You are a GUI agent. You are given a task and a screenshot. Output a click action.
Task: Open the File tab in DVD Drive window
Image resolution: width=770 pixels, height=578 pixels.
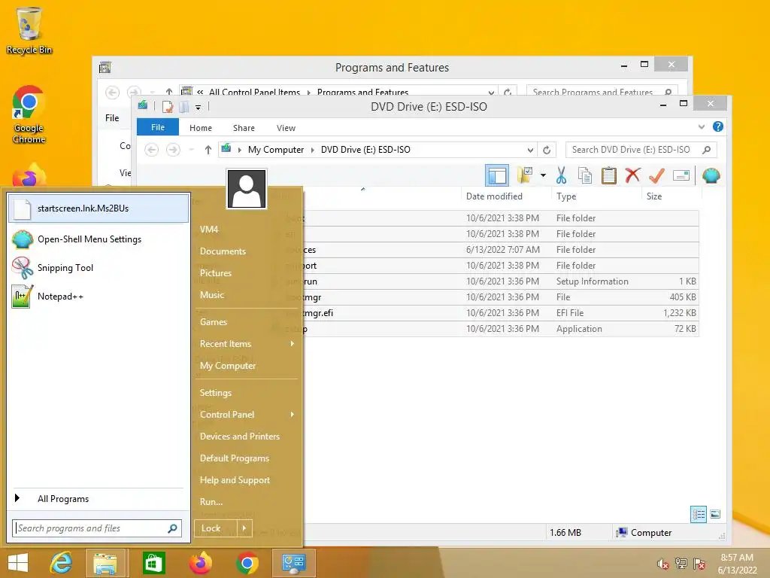coord(158,127)
